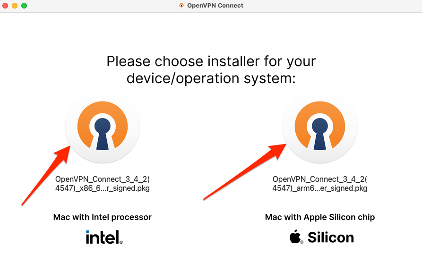Click the "Silicon" wordmark text

[x=331, y=237]
